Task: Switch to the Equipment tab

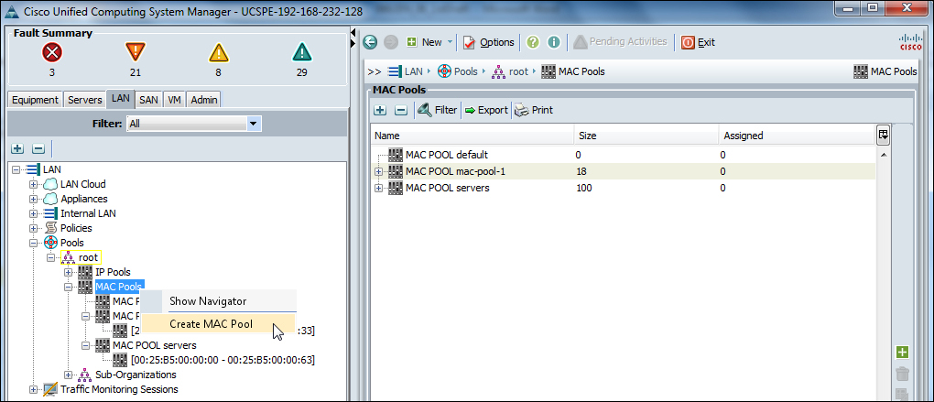Action: click(35, 100)
